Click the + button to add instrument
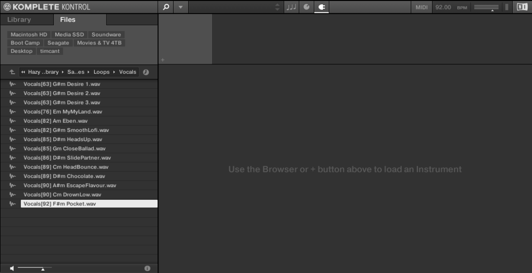 (x=162, y=60)
